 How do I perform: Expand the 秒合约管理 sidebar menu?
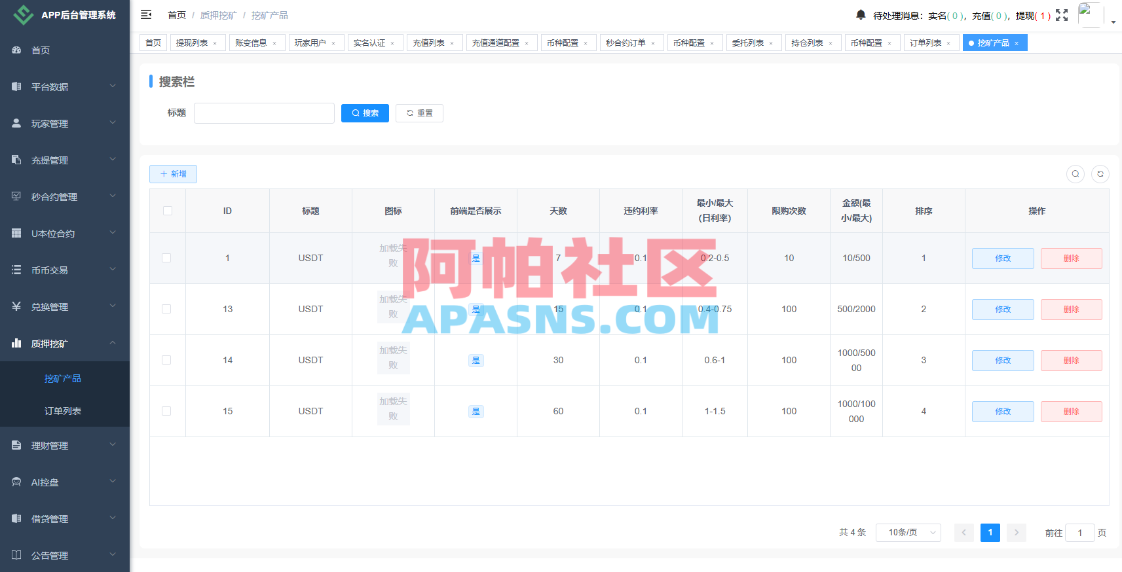[65, 197]
